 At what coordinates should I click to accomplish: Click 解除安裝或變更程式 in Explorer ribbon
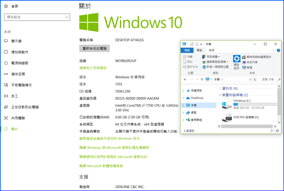tap(257, 57)
